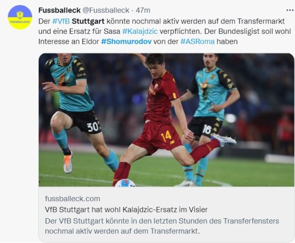
Task: Open the #Shomurodov hashtag
Action: [x=126, y=41]
